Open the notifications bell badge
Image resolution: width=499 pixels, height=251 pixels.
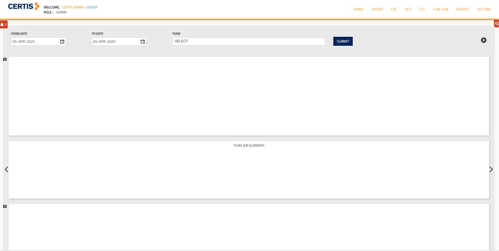point(3,25)
